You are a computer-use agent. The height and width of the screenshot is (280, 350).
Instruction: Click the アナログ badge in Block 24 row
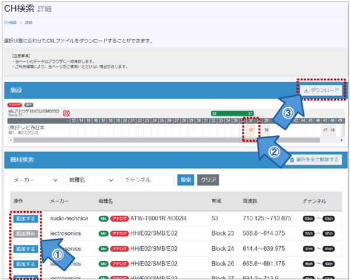(120, 249)
